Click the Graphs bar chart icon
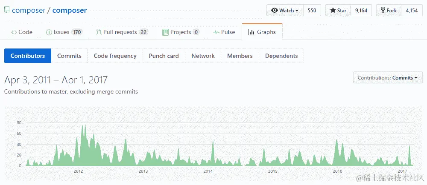This screenshot has height=185, width=427. point(252,32)
